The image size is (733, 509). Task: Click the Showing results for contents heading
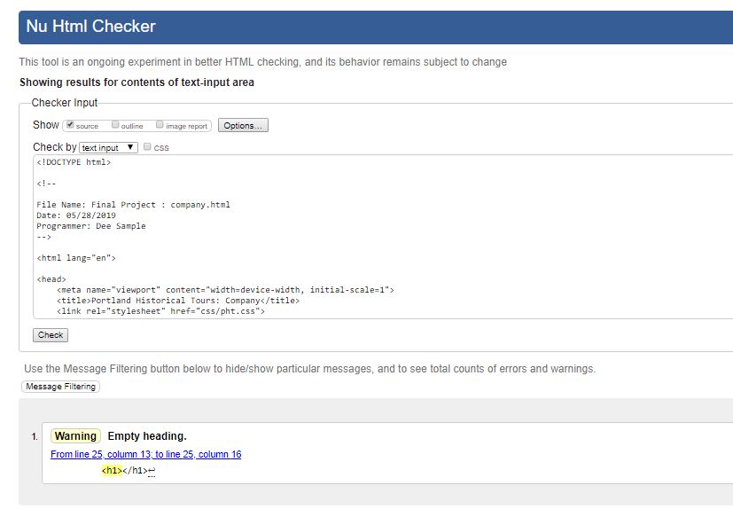click(x=137, y=82)
